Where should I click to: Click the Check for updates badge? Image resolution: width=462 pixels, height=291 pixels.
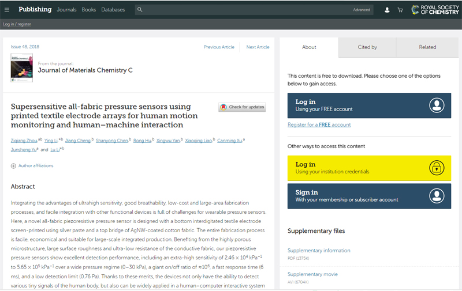[242, 107]
